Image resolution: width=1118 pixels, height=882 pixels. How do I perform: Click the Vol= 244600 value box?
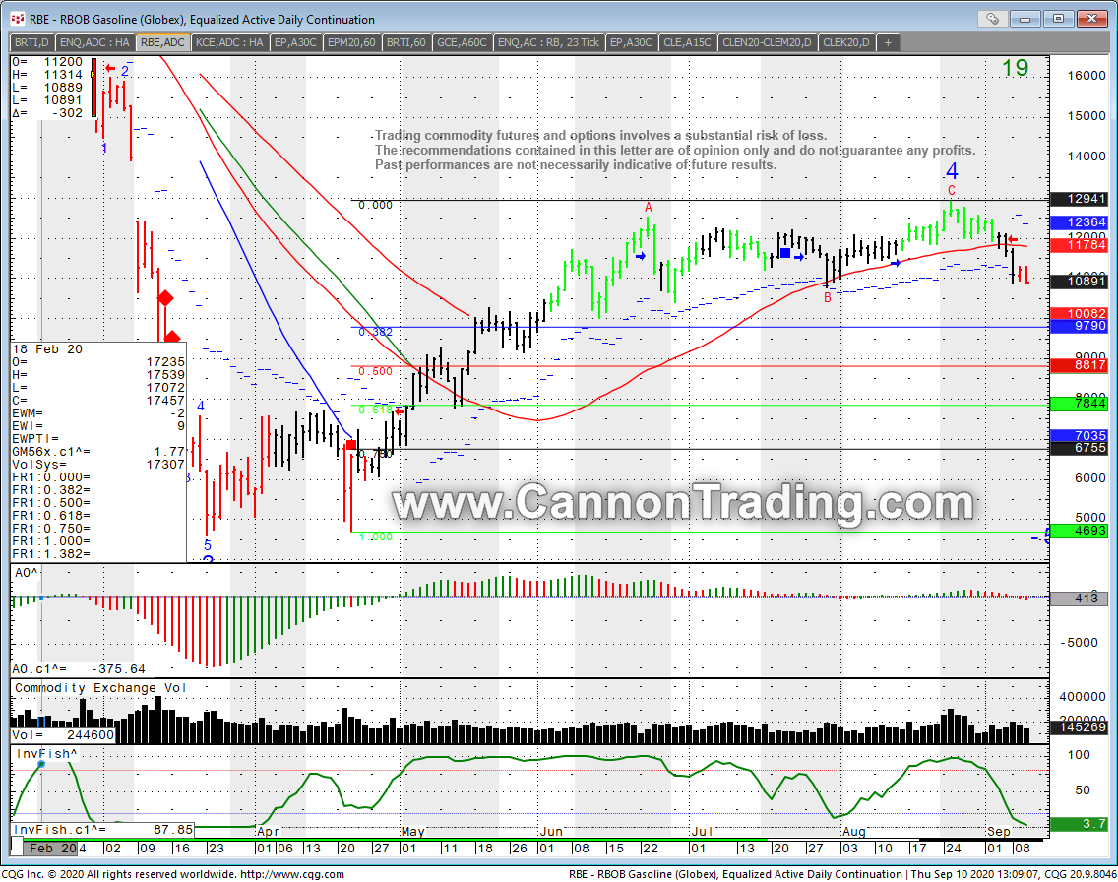(63, 735)
